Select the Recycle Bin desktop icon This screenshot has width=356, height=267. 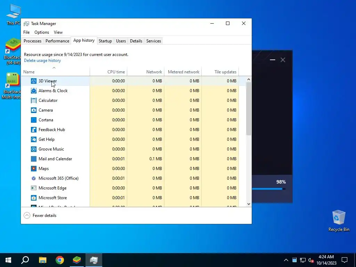pyautogui.click(x=339, y=221)
